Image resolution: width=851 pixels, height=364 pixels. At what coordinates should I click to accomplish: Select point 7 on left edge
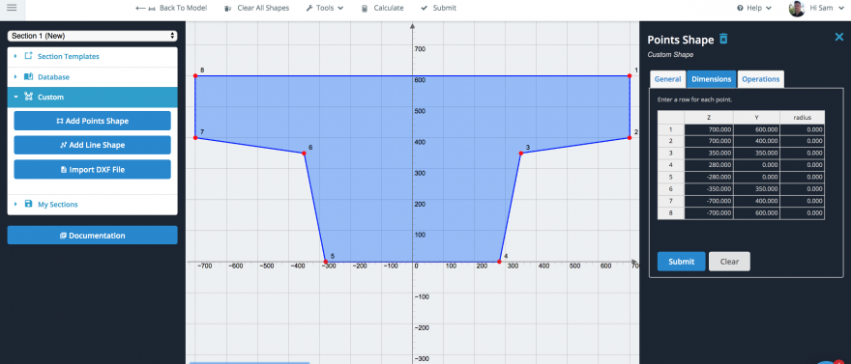click(195, 137)
